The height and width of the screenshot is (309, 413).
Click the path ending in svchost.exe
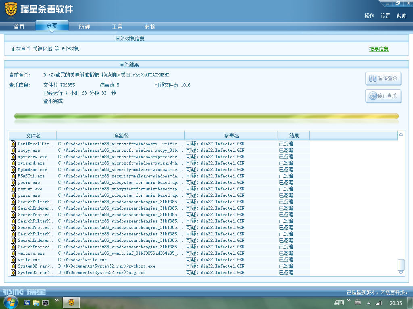click(x=106, y=266)
